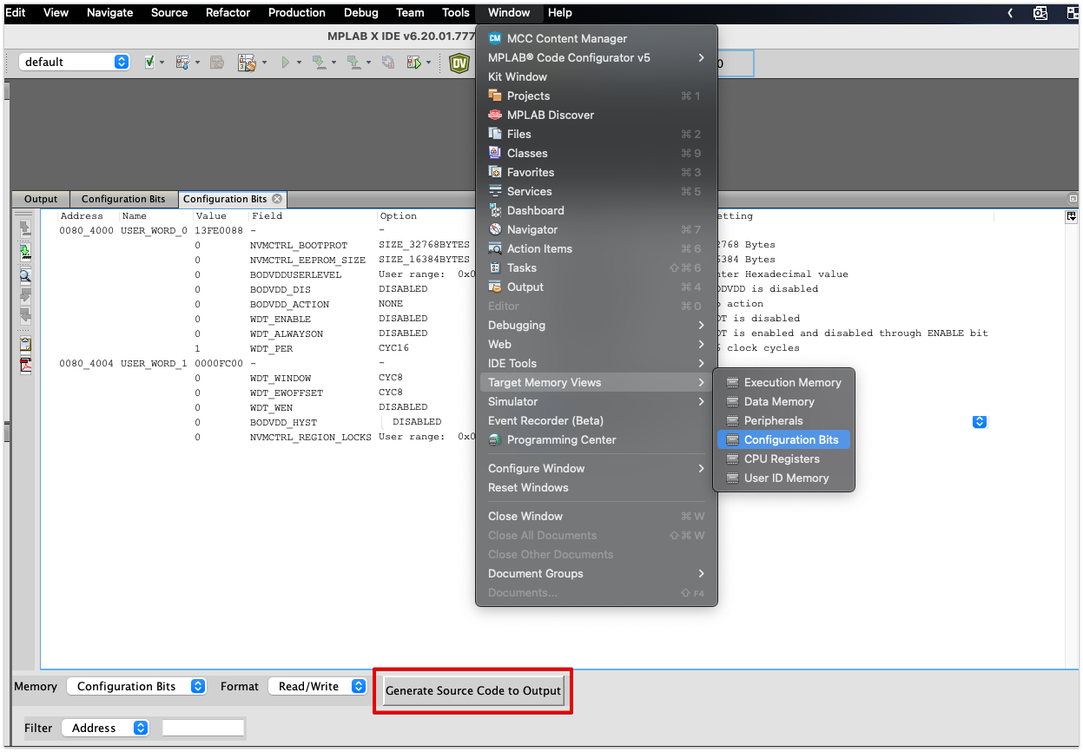The image size is (1083, 752).
Task: Select Configuration Bits in the Target Memory Views submenu
Action: pos(783,439)
